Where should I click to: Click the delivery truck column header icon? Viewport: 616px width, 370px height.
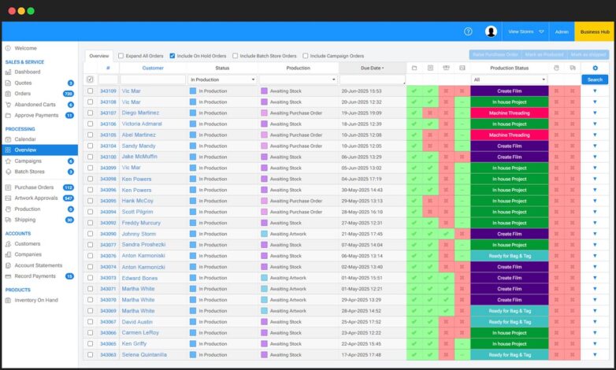point(573,68)
